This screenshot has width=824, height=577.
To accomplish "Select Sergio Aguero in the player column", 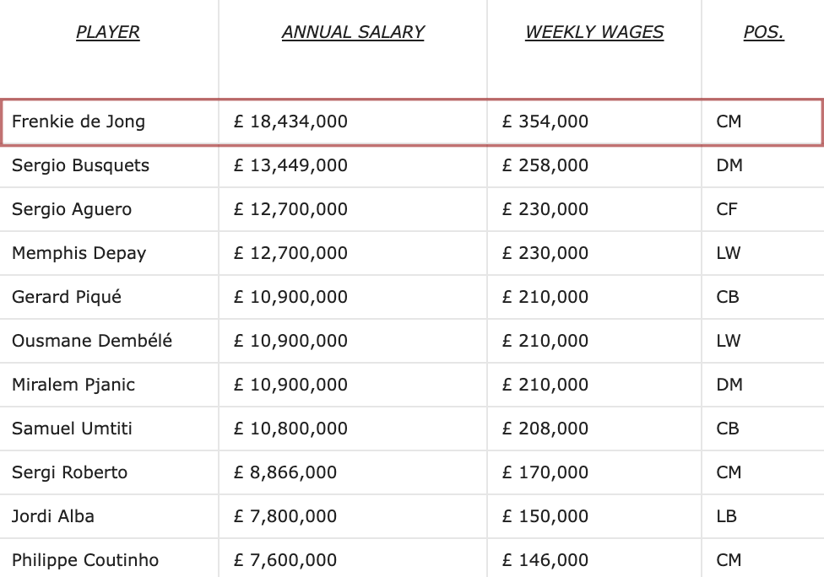I will click(72, 209).
